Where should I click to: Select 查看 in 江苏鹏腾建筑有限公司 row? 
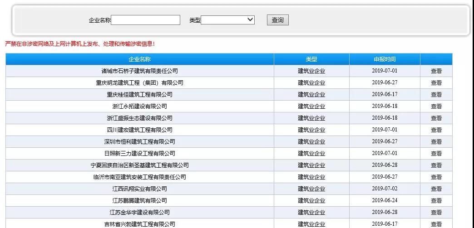436,201
